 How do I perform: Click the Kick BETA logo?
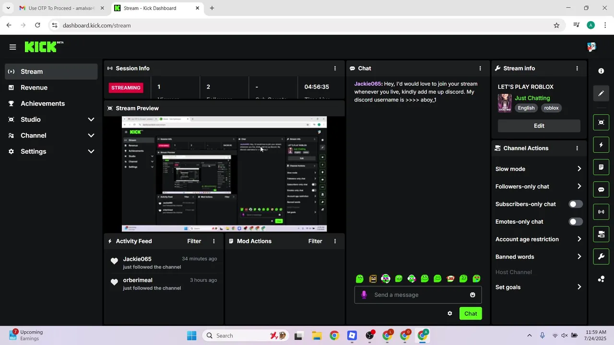point(44,46)
